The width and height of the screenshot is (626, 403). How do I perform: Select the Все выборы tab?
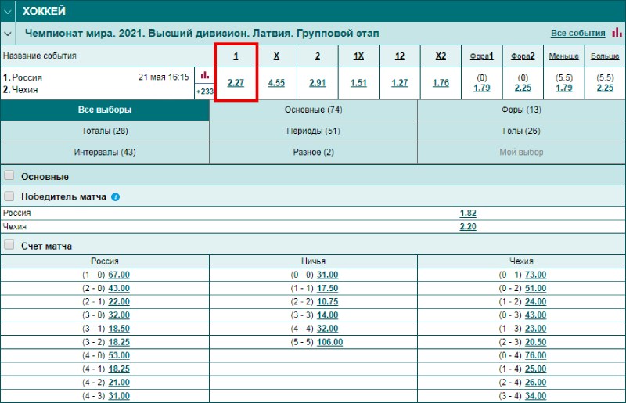point(105,110)
